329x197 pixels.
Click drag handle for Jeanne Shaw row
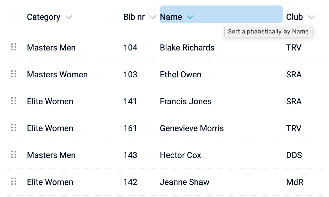(14, 182)
